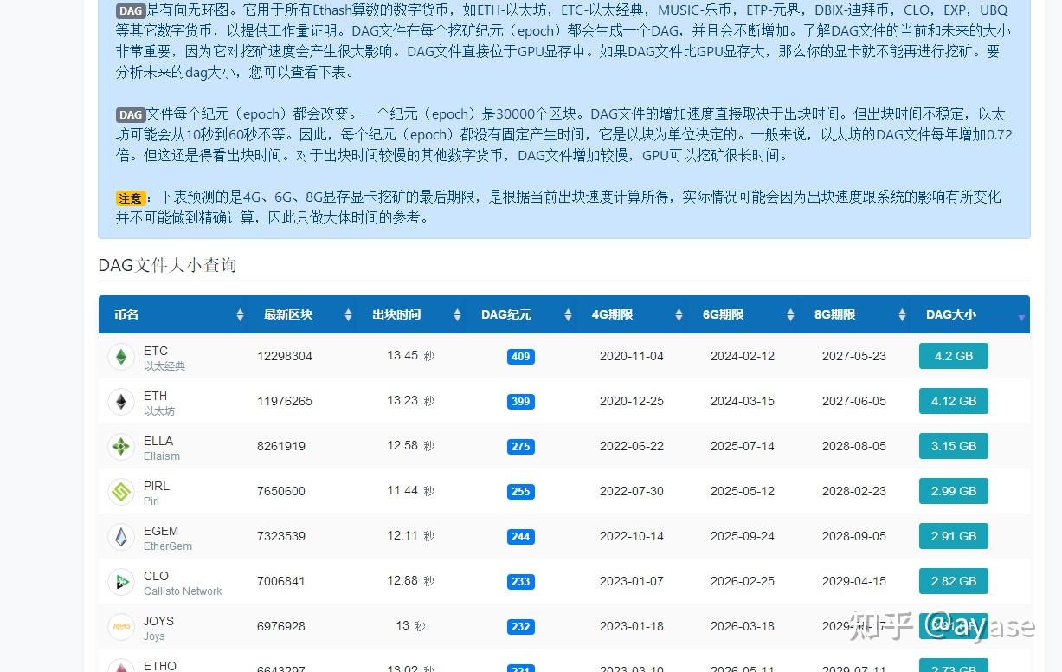The height and width of the screenshot is (672, 1062).
Task: Sort table by 出块时间 column
Action: [x=412, y=314]
